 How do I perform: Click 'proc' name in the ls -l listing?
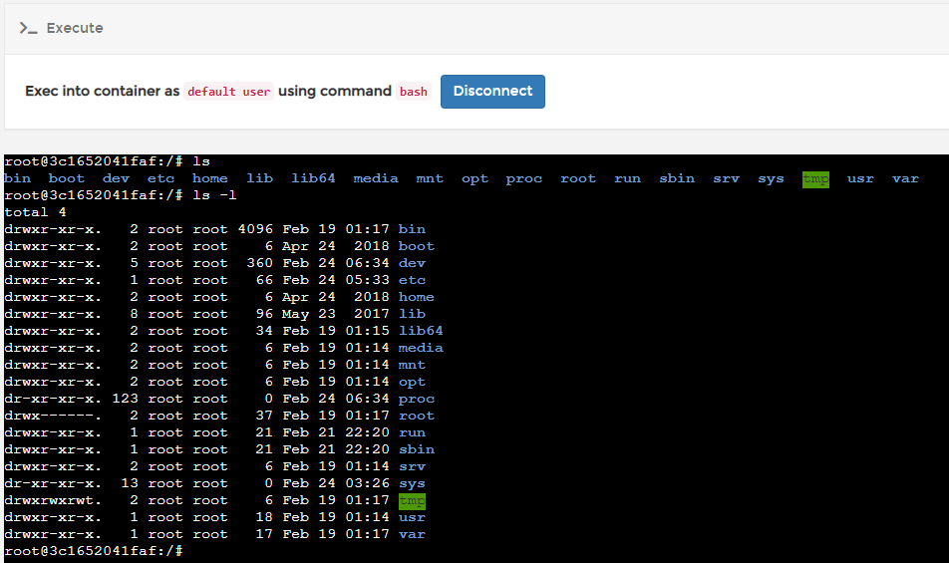tap(417, 400)
